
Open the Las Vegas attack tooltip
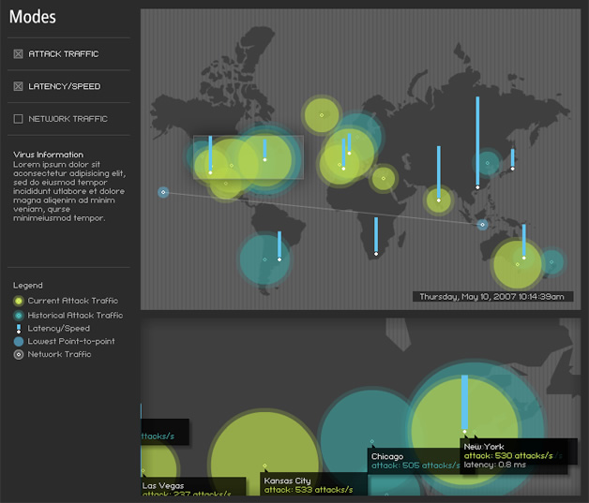tap(193, 486)
